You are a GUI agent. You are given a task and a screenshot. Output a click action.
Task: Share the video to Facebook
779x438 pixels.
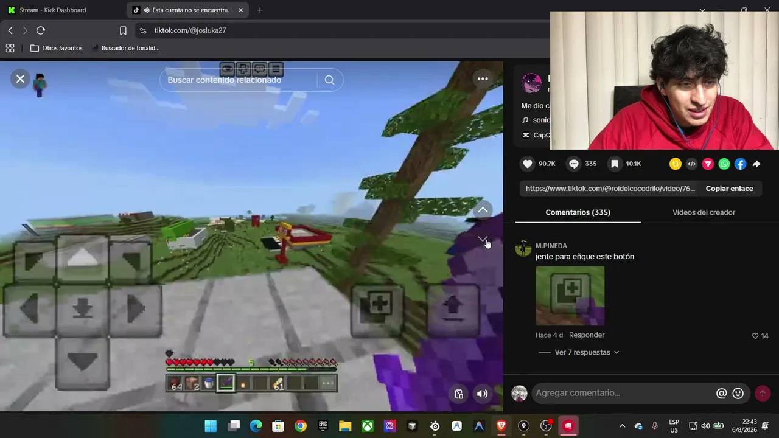(x=741, y=164)
